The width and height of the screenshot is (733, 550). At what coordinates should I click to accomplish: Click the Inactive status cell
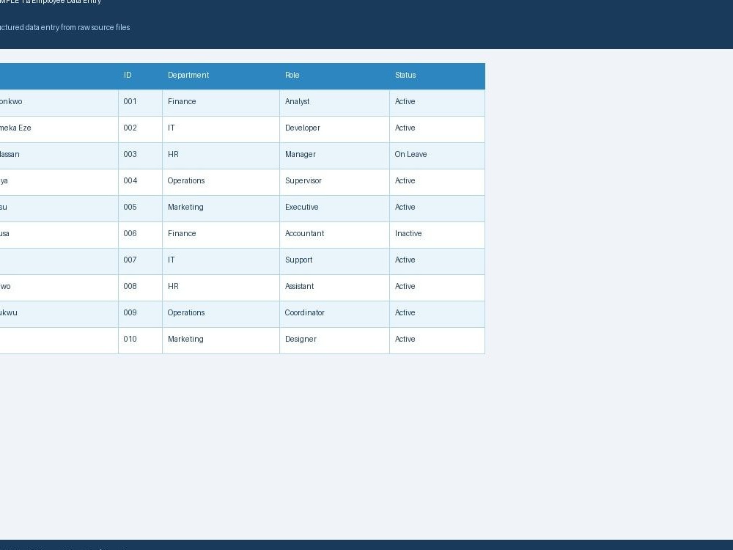437,235
